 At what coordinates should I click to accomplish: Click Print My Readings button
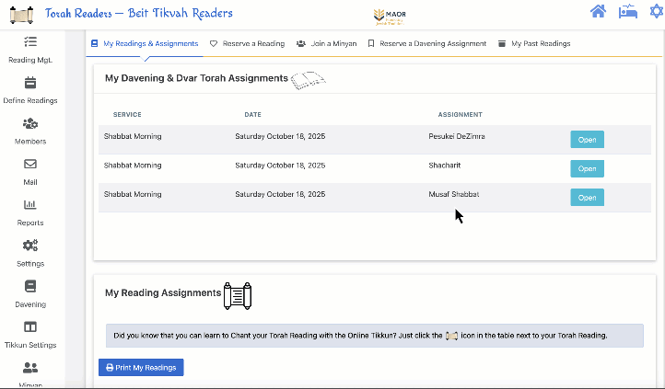(141, 368)
